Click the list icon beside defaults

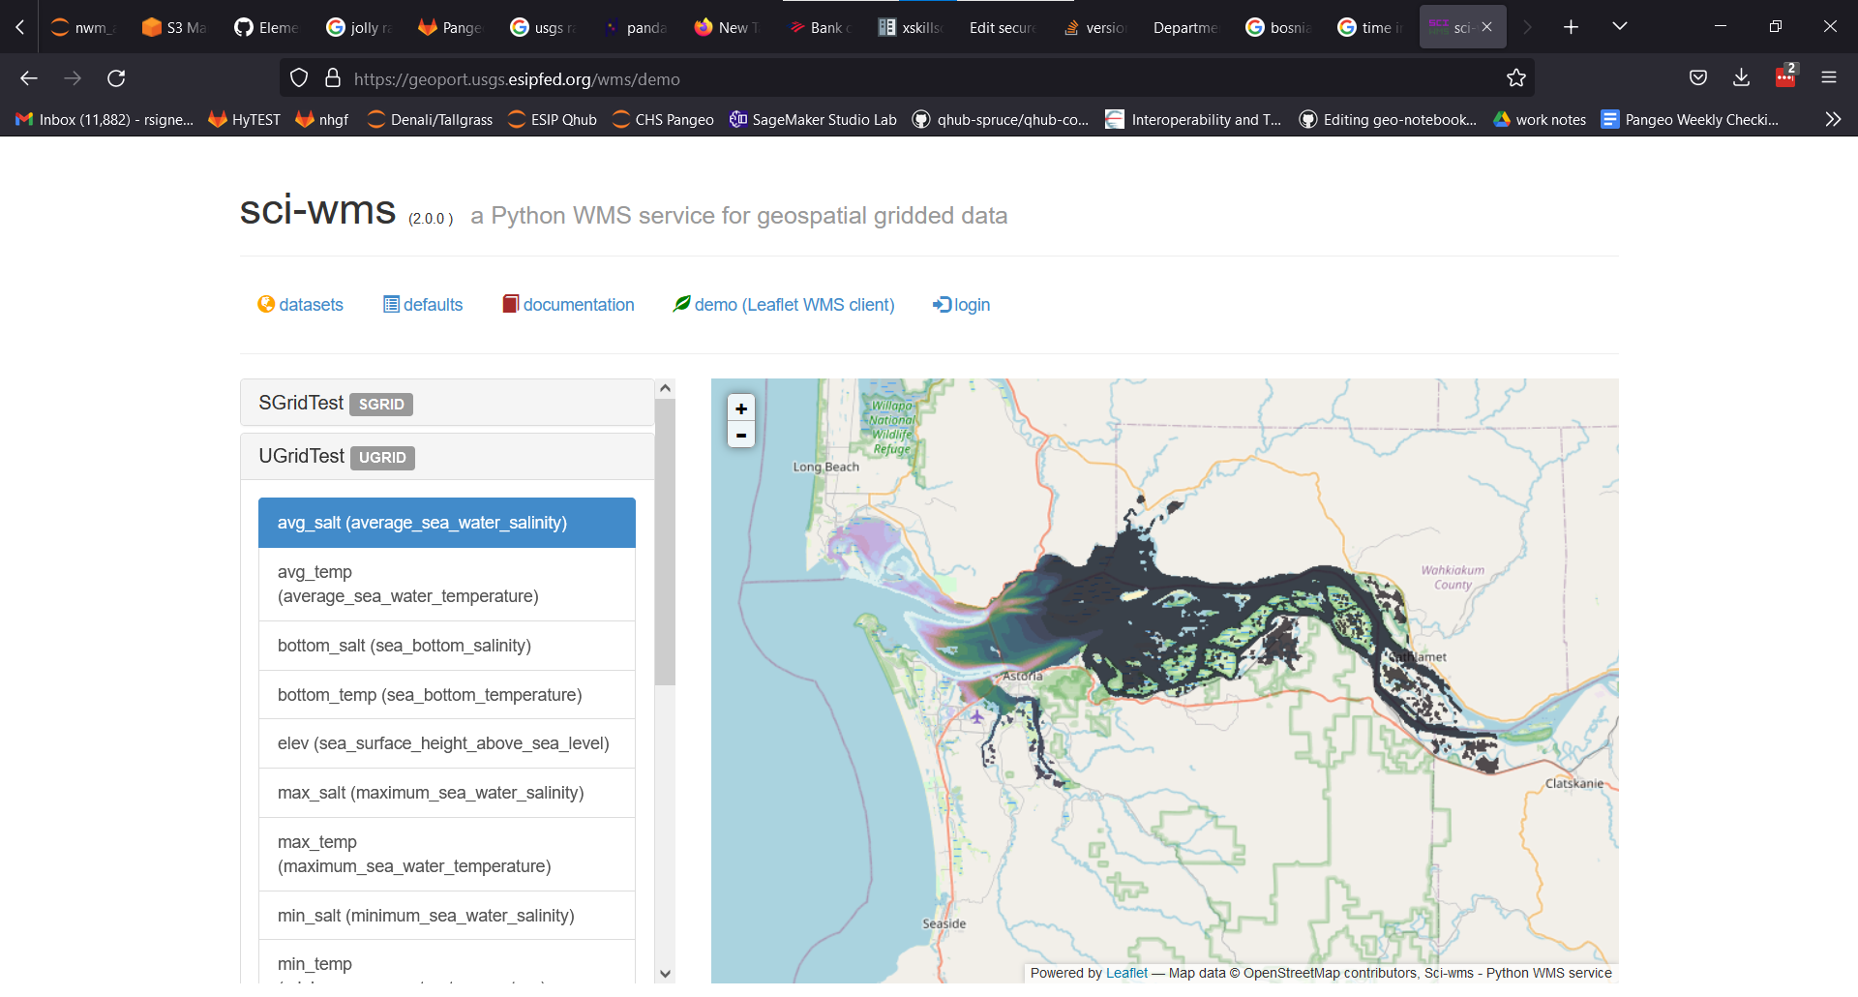tap(391, 304)
